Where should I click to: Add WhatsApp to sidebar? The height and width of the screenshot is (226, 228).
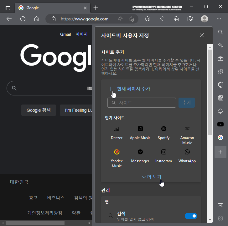point(187,156)
